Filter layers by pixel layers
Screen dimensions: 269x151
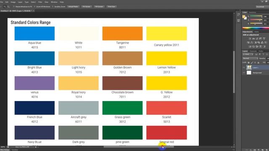point(256,55)
